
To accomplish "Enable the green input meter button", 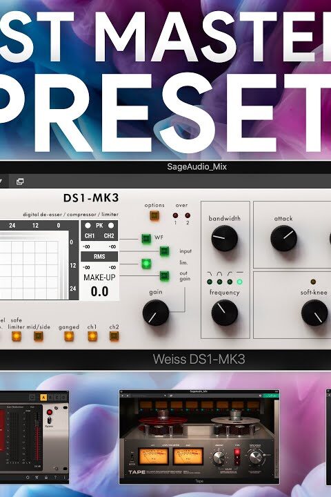I will (164, 251).
